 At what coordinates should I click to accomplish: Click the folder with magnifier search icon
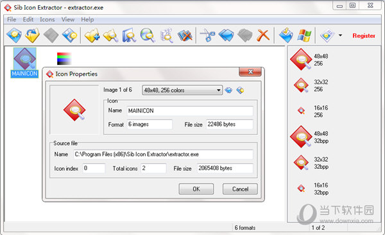110,35
